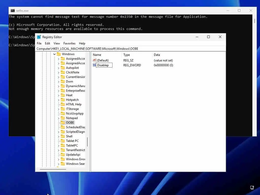260x195 pixels.
Task: Click the NcsiUwpApp folder icon
Action: coord(63,113)
